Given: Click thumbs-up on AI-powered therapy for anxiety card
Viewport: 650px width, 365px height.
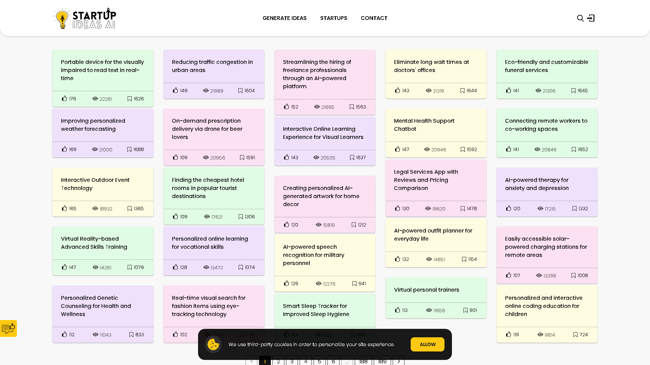Looking at the screenshot, I should click(508, 208).
